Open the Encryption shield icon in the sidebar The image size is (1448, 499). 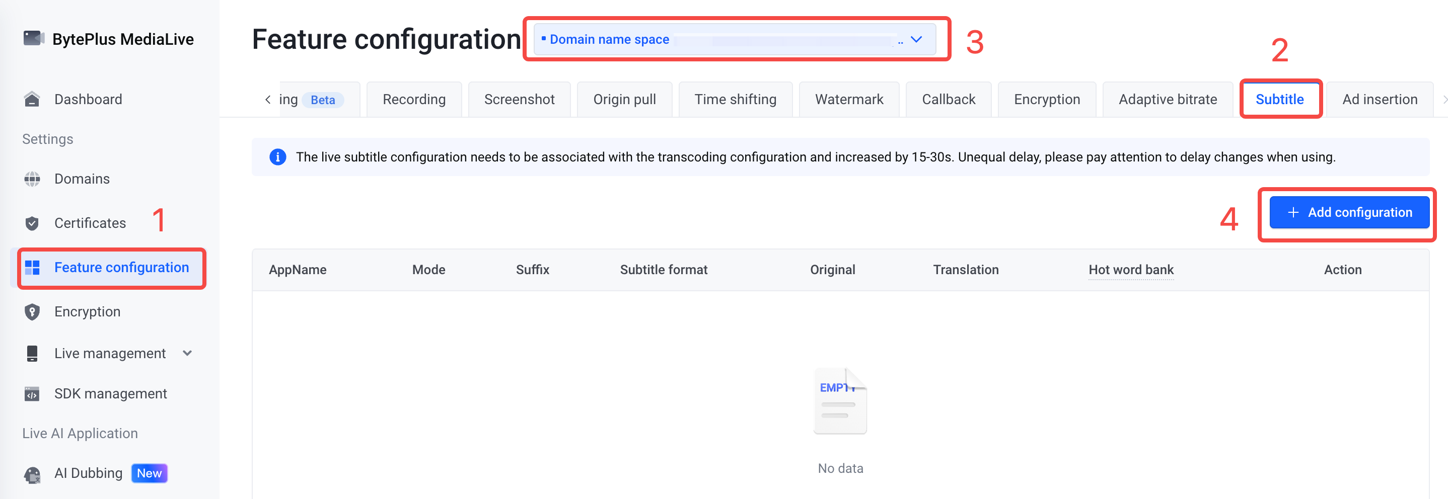point(32,312)
